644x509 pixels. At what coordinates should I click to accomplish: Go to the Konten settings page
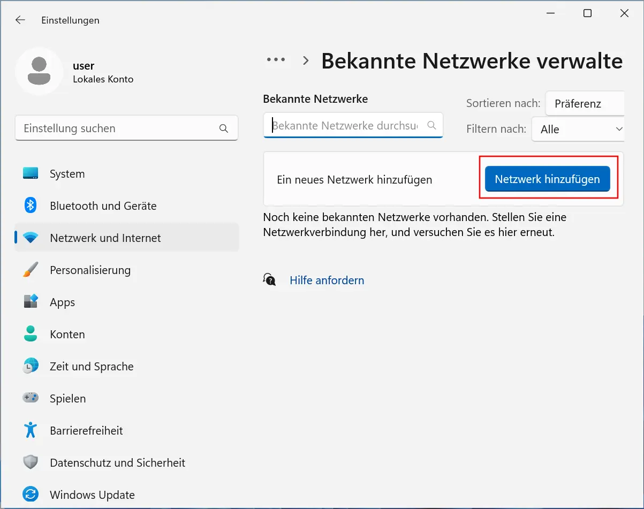[67, 335]
